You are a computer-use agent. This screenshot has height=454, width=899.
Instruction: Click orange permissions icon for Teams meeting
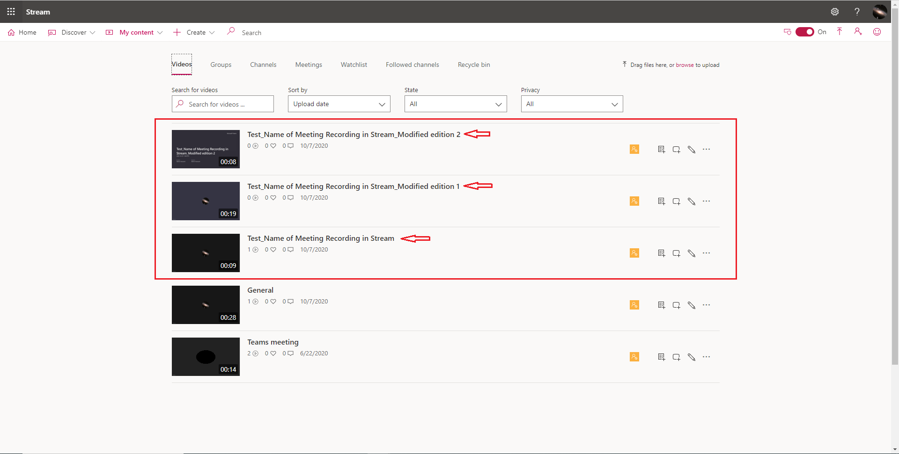pos(634,357)
